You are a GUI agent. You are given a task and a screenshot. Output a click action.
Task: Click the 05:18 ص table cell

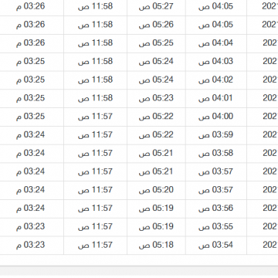coord(156,245)
